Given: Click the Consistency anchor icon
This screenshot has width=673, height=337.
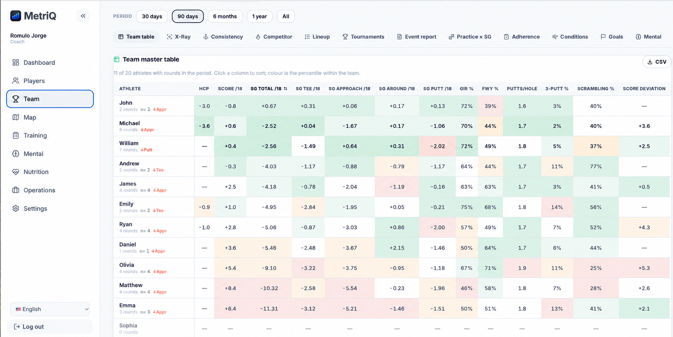Looking at the screenshot, I should [206, 37].
